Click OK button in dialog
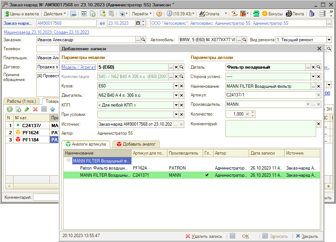336x242 pixels. [245, 236]
